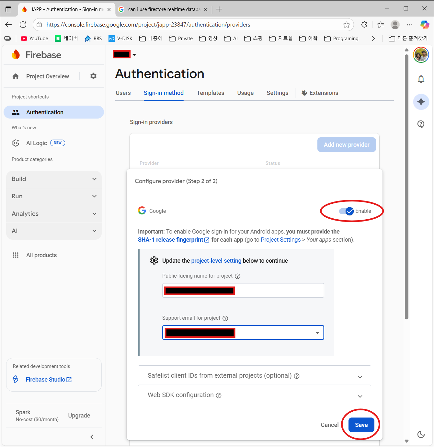Open the Programing bookmarks folder
This screenshot has height=447, width=434.
[x=341, y=39]
